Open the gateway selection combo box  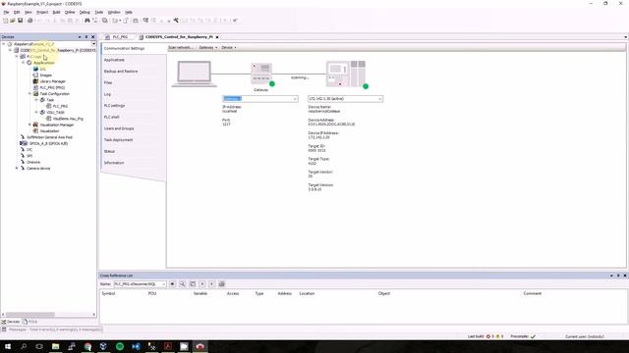tap(260, 98)
